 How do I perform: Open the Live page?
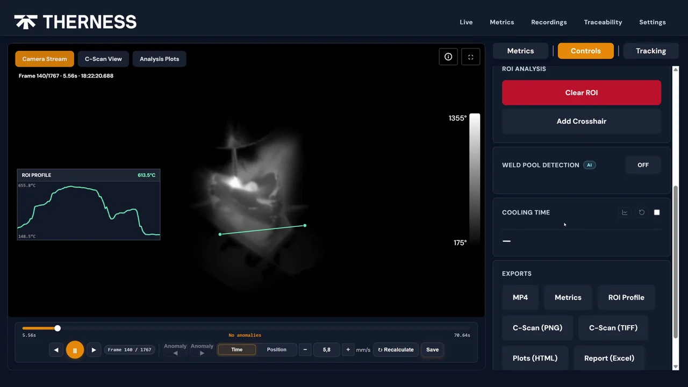click(x=466, y=22)
